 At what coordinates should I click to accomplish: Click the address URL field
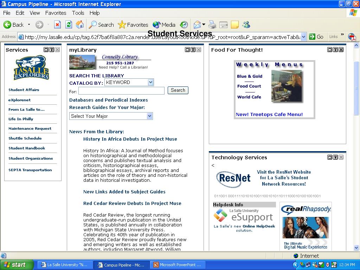click(x=162, y=37)
